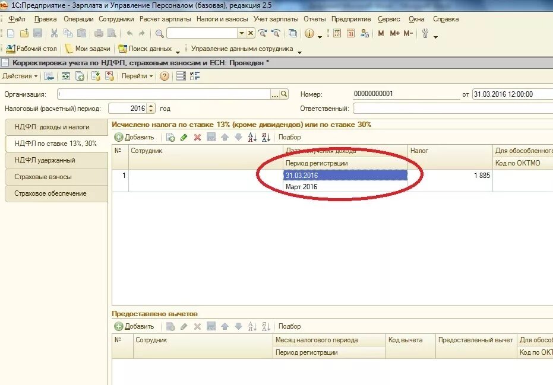This screenshot has width=553, height=385.
Task: Delete row with red X in tax table
Action: [197, 137]
